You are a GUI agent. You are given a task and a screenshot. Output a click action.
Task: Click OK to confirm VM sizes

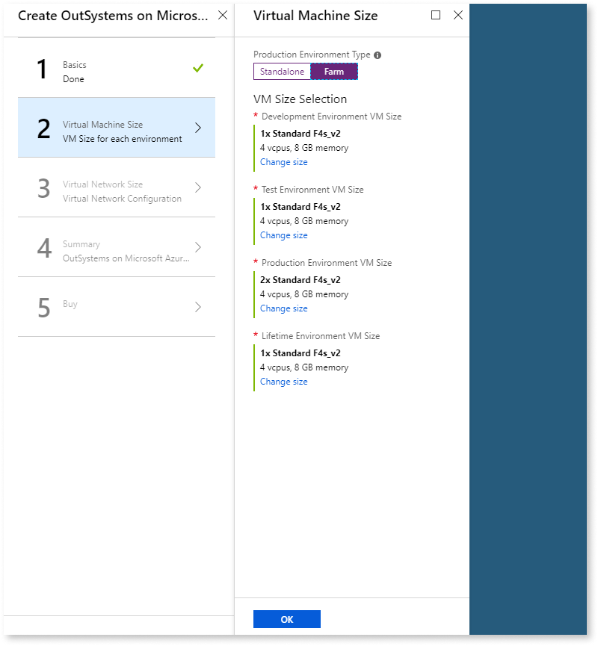point(286,618)
